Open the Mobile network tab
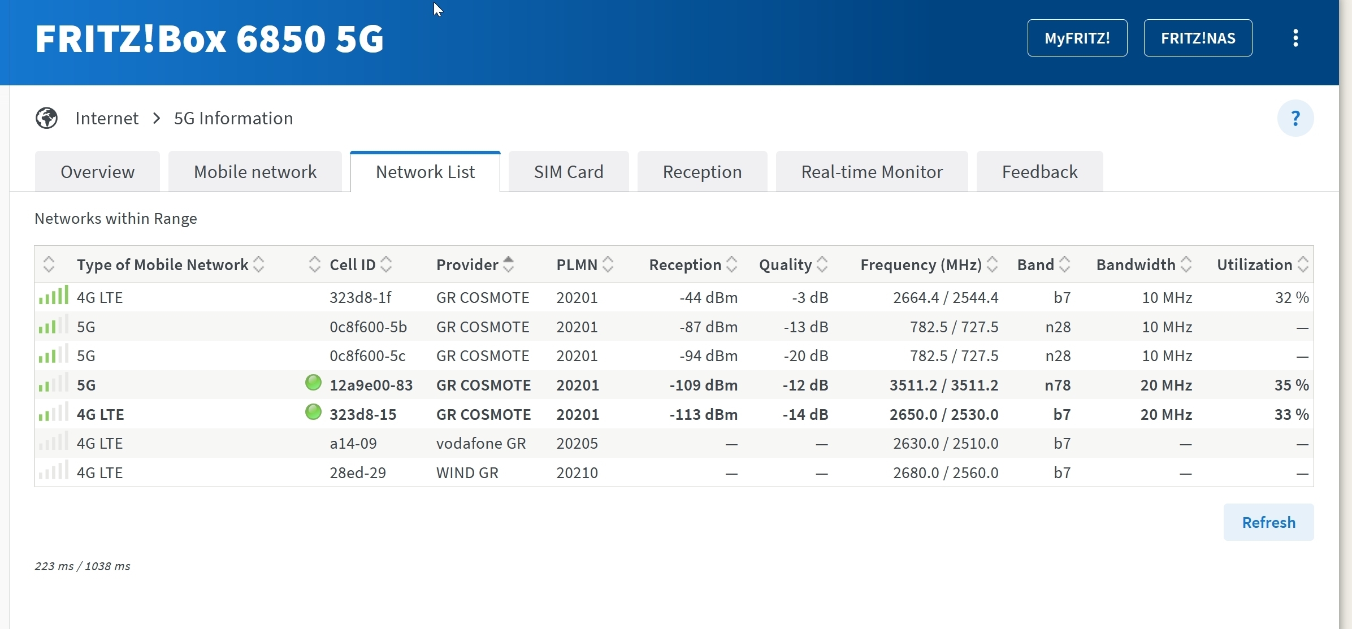The image size is (1352, 629). 255,172
